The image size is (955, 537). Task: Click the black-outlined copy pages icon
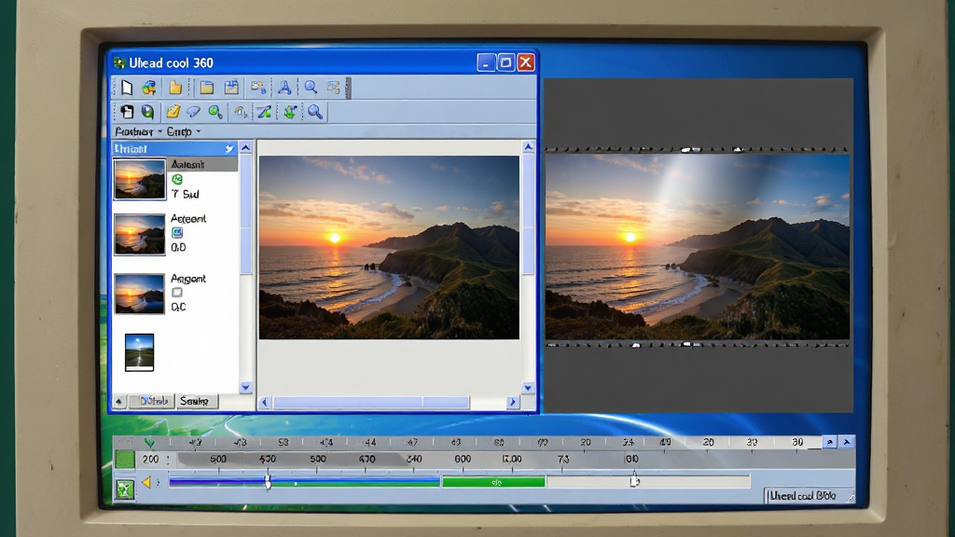pos(127,112)
